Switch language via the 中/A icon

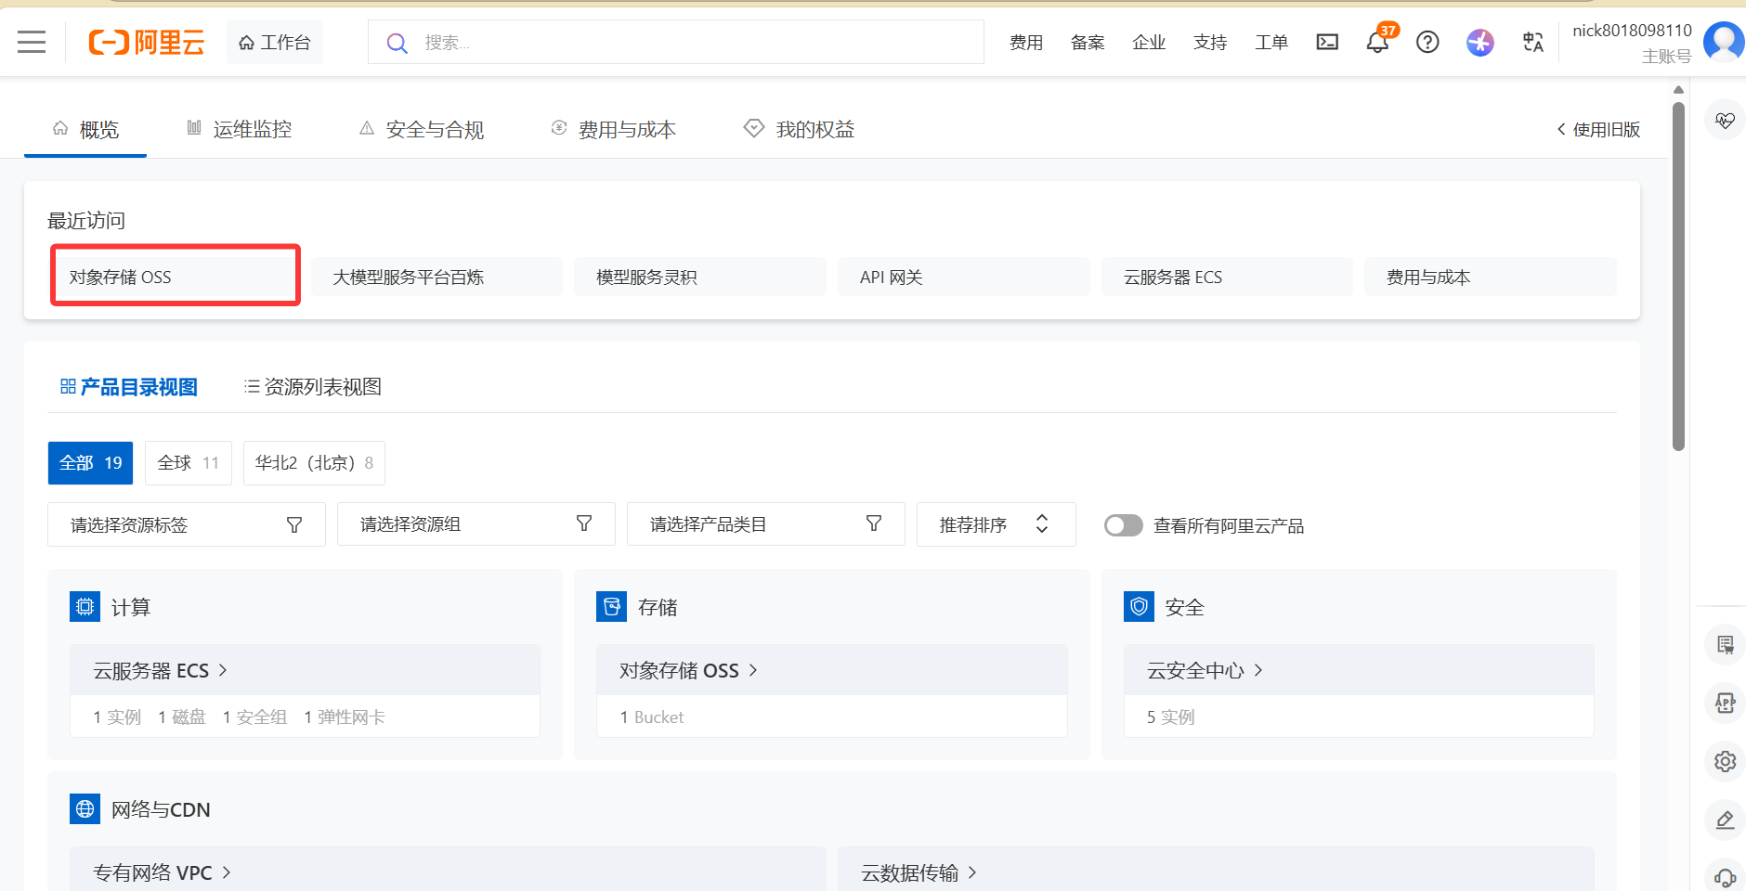pyautogui.click(x=1531, y=42)
